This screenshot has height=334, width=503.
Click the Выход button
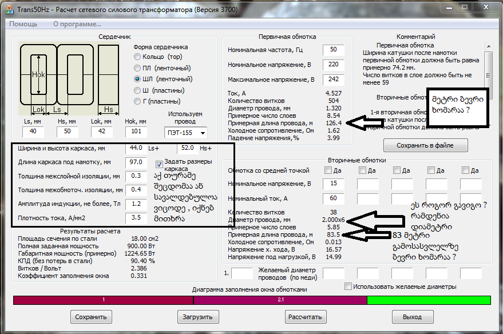(x=413, y=317)
